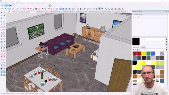Select the Pan hand in top toolbar

pyautogui.click(x=51, y=9)
